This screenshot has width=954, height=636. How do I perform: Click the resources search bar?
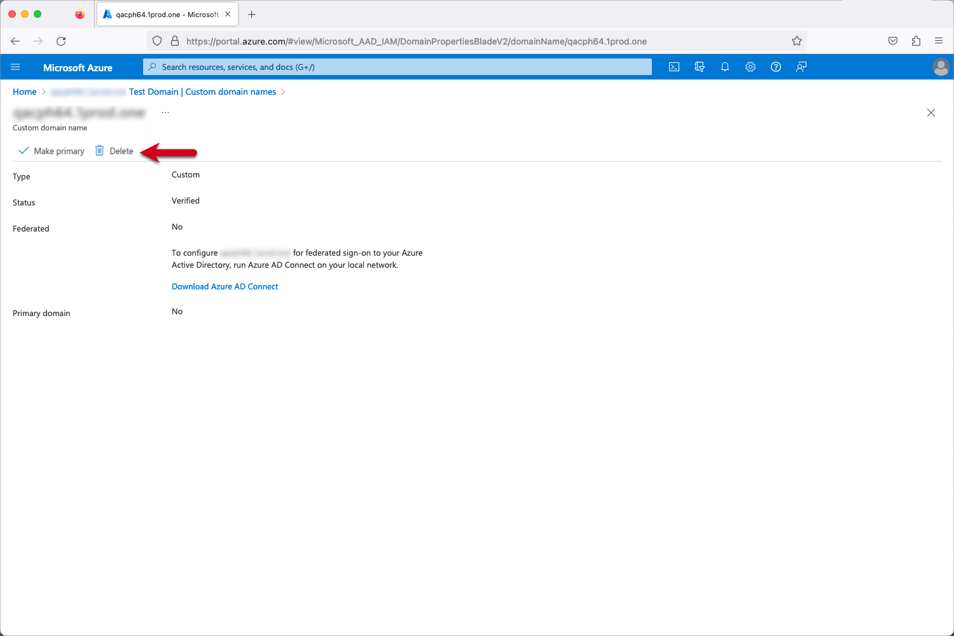[x=396, y=67]
